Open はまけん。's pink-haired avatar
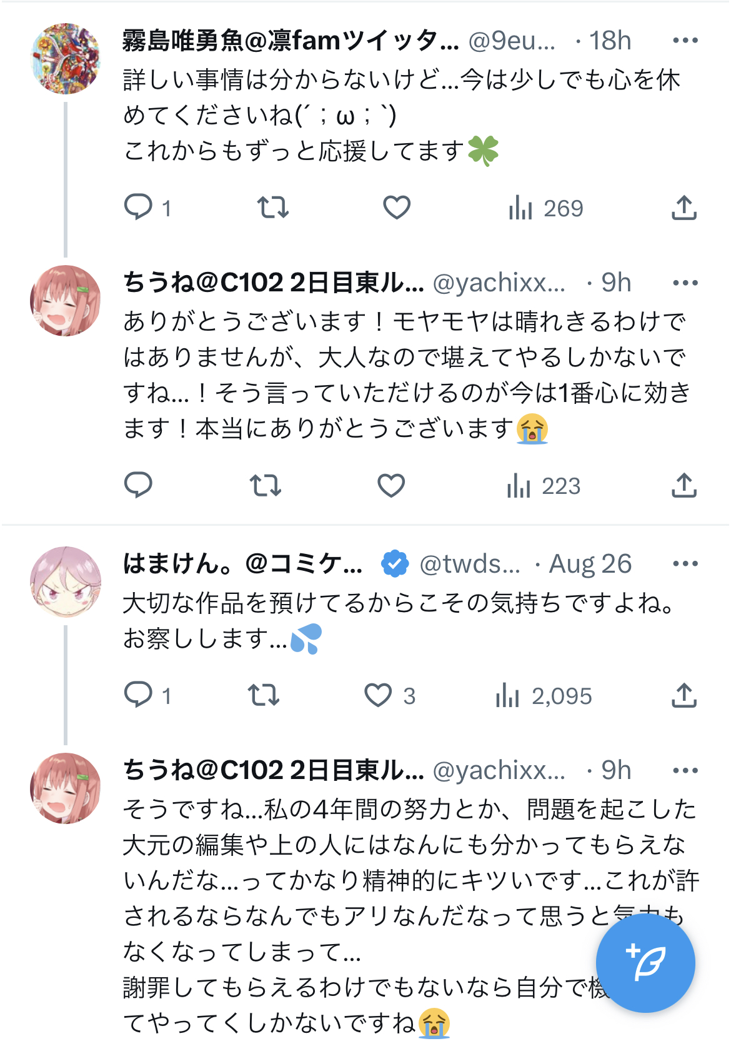Screen dimensions: 731x1046 (66, 582)
